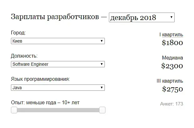The width and height of the screenshot is (194, 128).
Task: Click the underlined I квартиль label
Action: (171, 34)
